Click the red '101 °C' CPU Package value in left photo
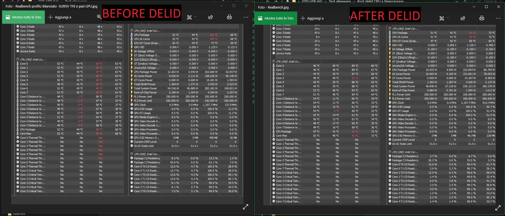 click(x=214, y=35)
